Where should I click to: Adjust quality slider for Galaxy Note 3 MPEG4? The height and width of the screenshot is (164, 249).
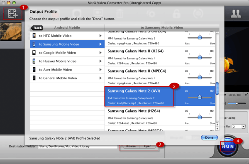[x=200, y=37]
